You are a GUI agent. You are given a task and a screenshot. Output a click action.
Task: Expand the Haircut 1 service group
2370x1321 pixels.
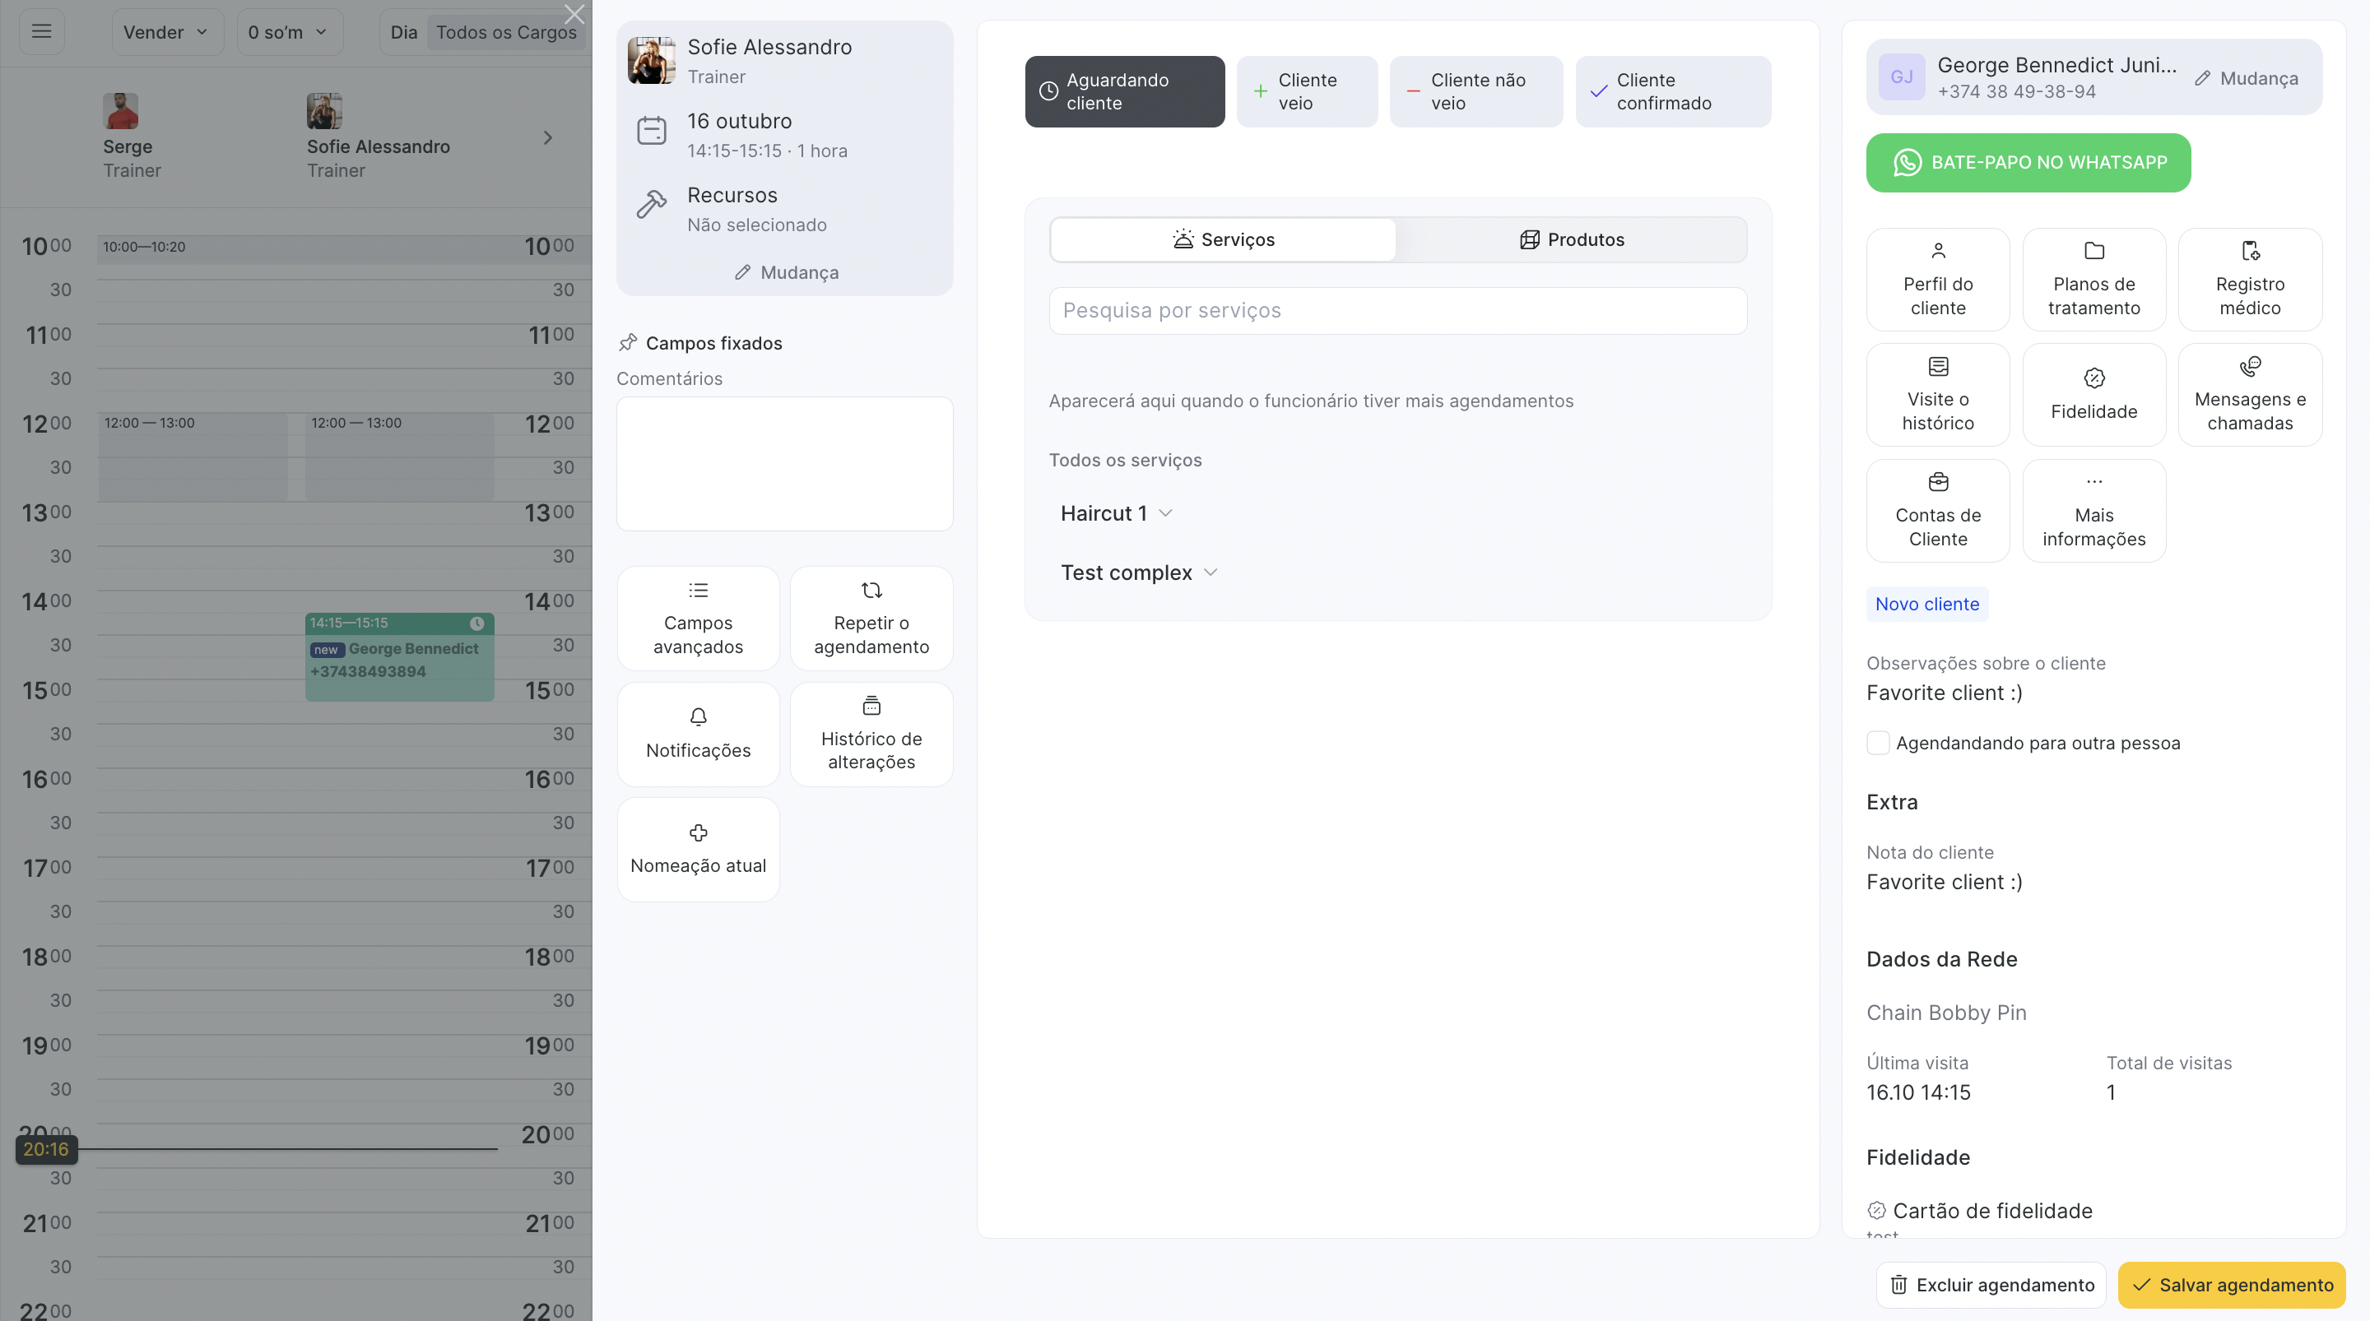coord(1115,513)
